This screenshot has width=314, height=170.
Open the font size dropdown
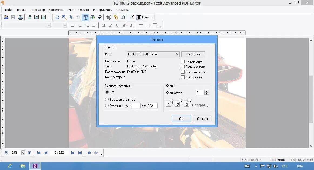point(65,25)
